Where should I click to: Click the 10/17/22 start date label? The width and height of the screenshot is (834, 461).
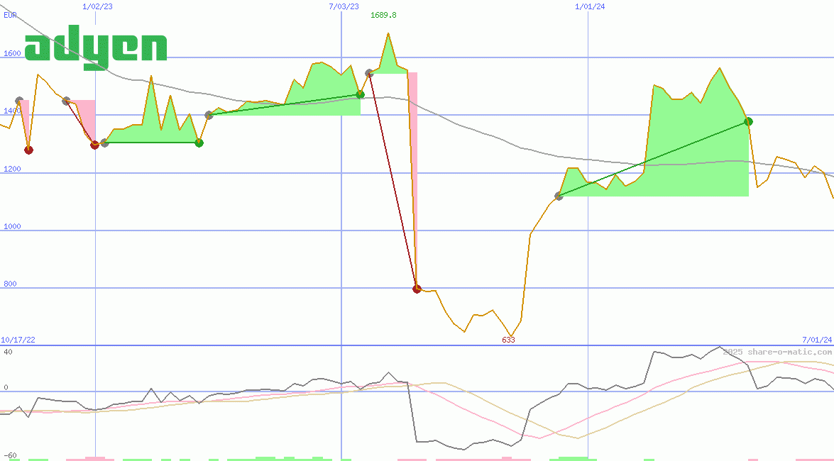click(18, 340)
